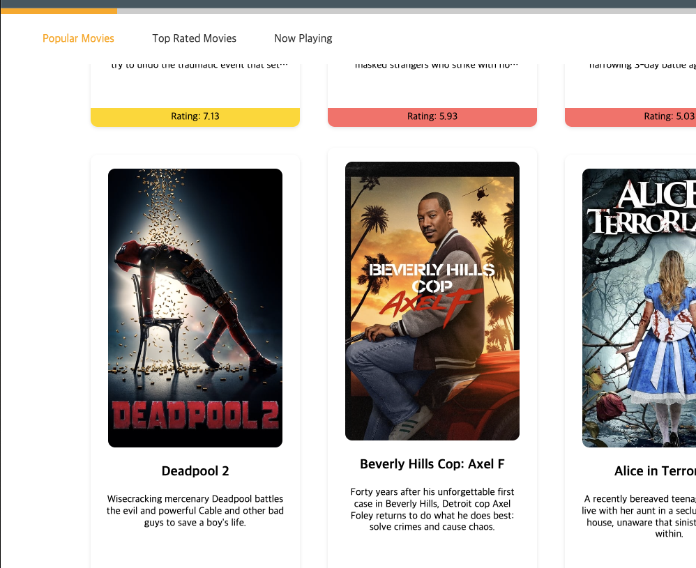
Task: Click the Deadpool 2 movie title
Action: coord(195,471)
